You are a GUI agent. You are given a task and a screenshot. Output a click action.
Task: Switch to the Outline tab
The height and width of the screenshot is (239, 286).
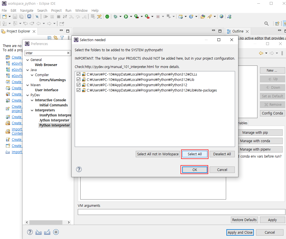point(238,31)
